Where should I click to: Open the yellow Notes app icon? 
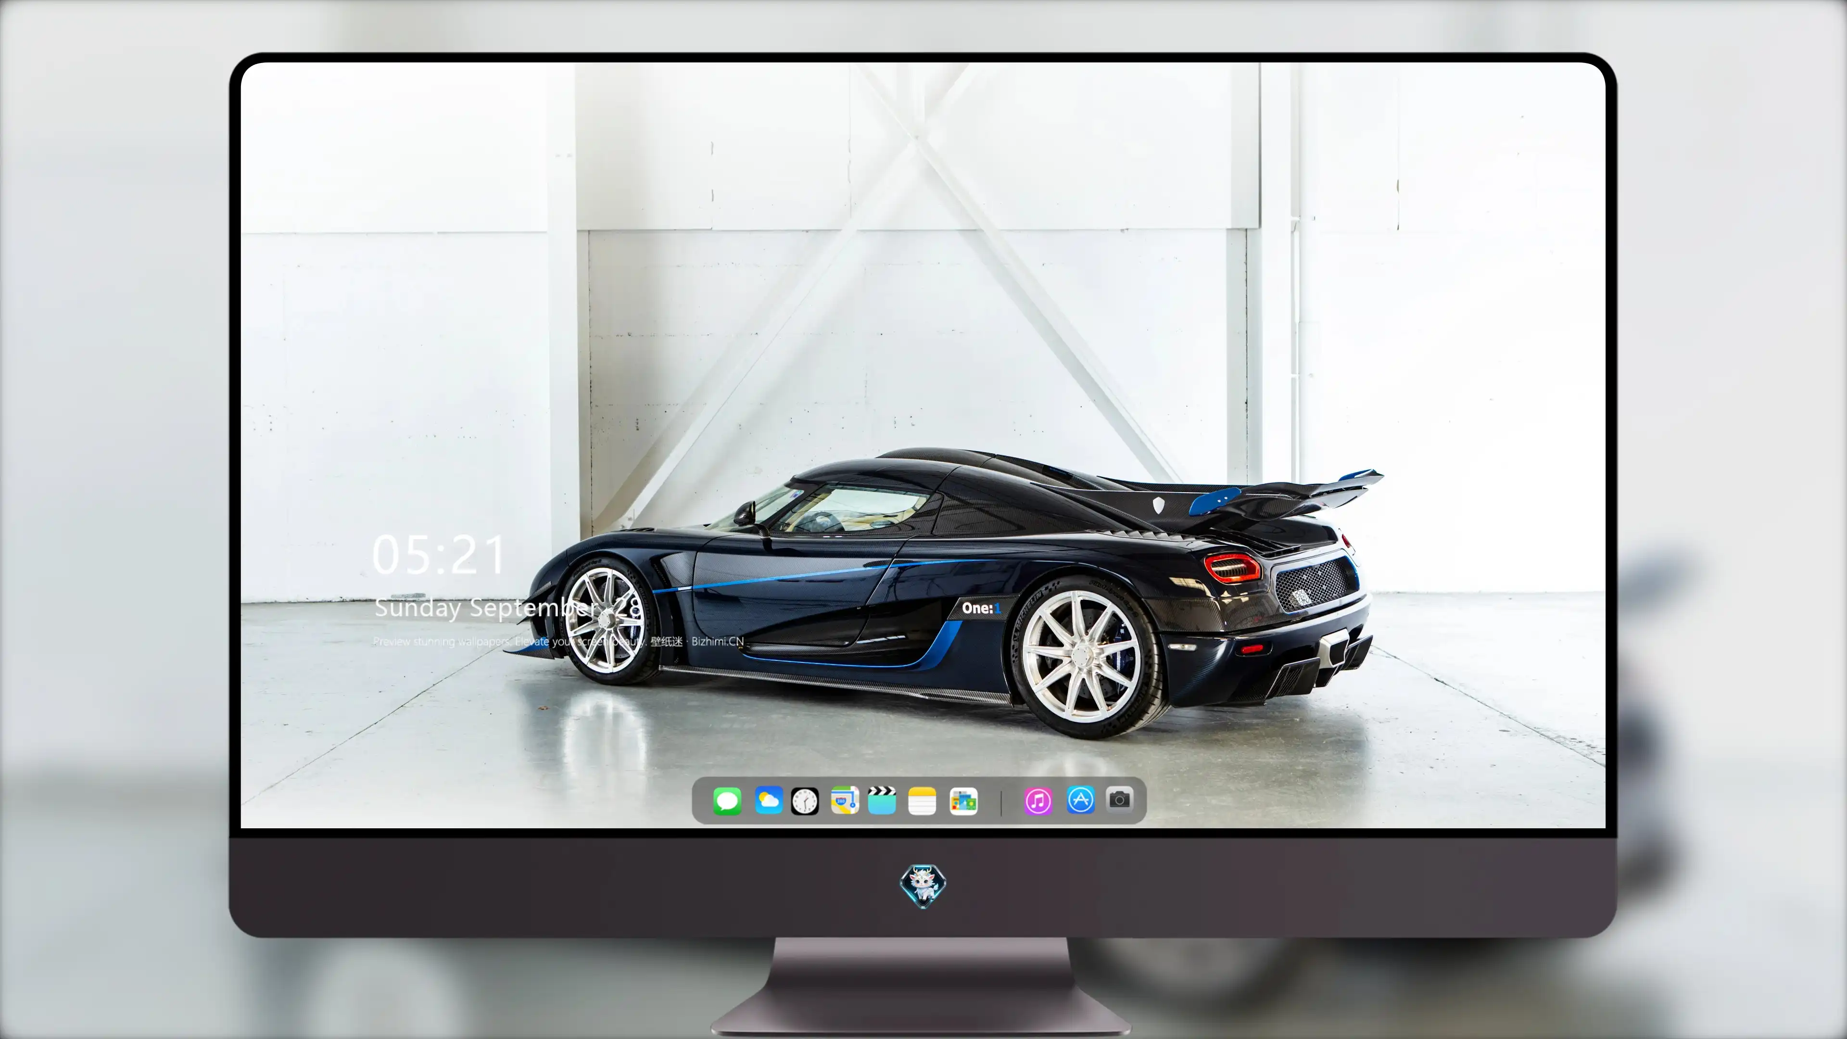click(x=922, y=801)
